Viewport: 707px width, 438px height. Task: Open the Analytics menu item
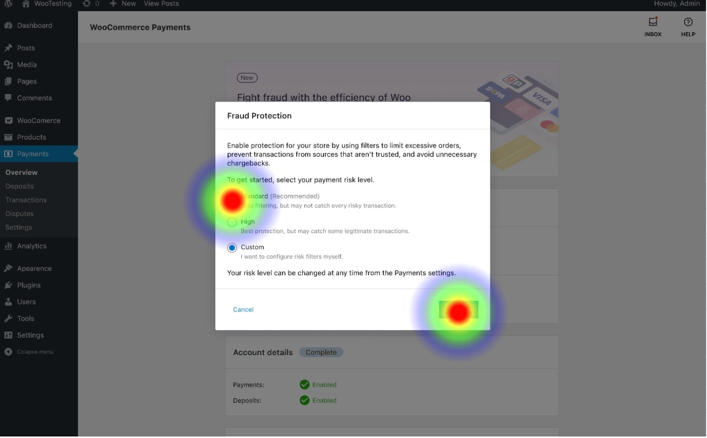[32, 246]
